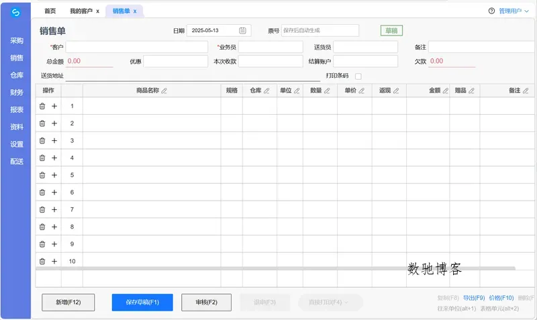This screenshot has width=537, height=320.
Task: Click pencil icon beside 仓库 column
Action: pyautogui.click(x=266, y=91)
